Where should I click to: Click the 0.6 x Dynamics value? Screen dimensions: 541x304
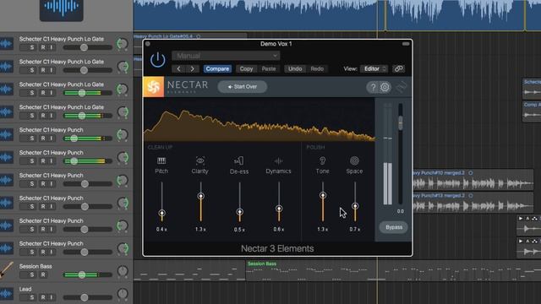279,229
